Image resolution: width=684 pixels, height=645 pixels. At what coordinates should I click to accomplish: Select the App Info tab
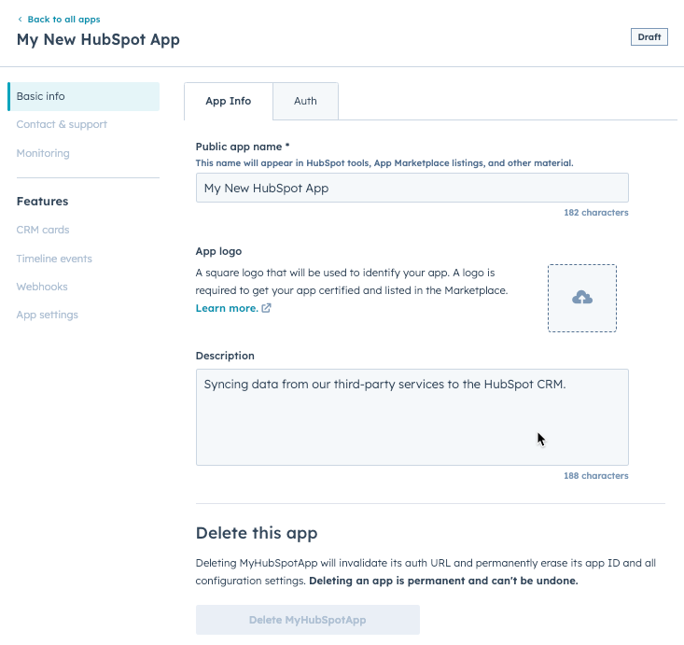[229, 101]
